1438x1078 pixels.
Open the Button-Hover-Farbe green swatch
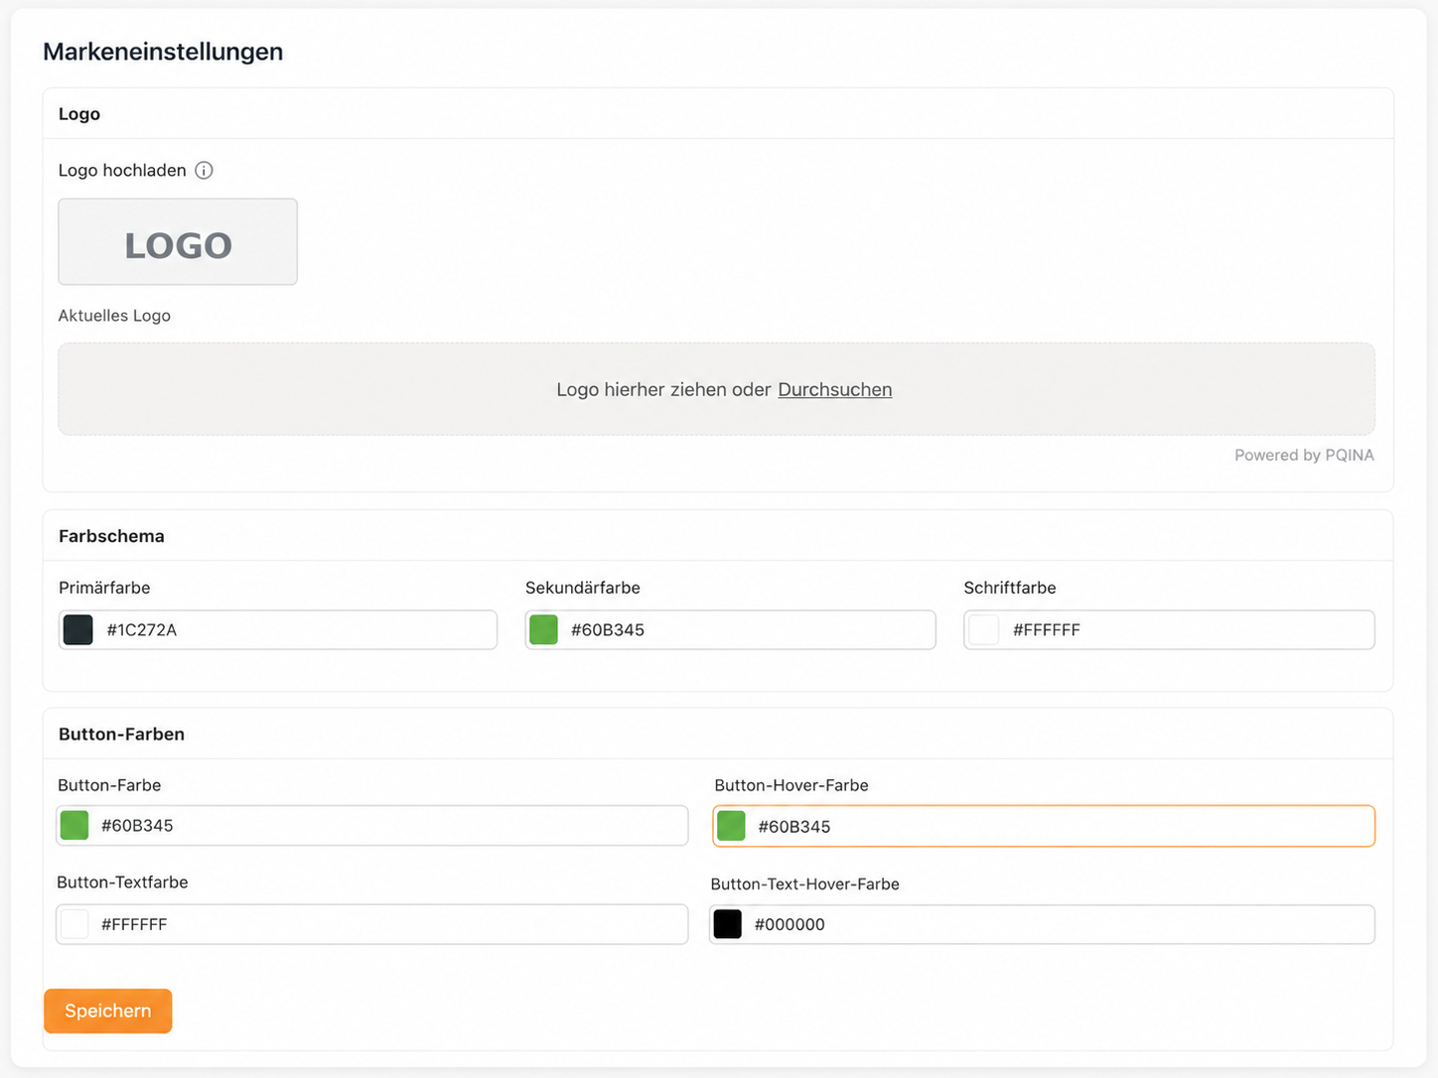731,826
